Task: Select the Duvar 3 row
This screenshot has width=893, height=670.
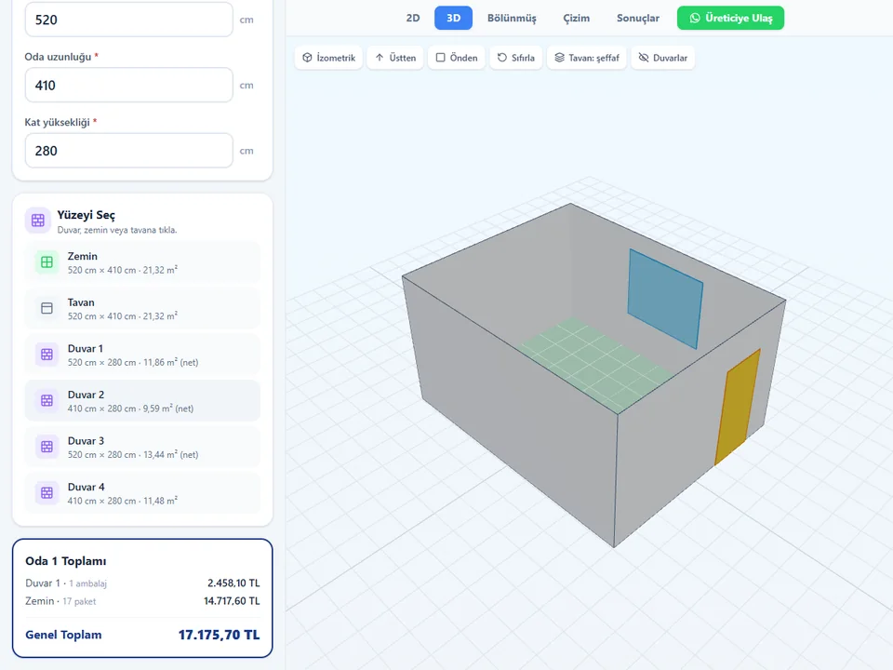Action: click(142, 447)
